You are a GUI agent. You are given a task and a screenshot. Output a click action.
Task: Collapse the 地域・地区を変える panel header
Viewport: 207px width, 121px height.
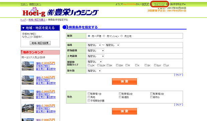tap(40, 28)
